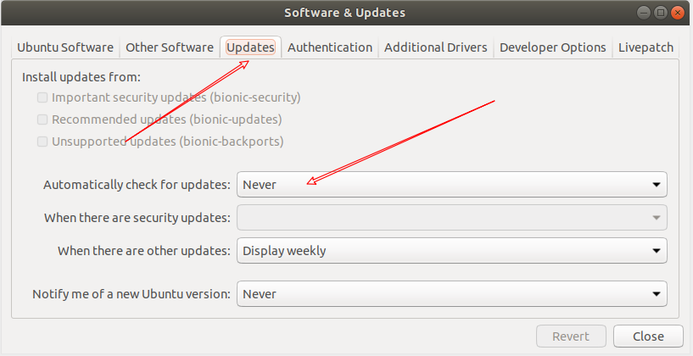The image size is (693, 356).
Task: Switch to the Ubuntu Software tab
Action: point(65,47)
